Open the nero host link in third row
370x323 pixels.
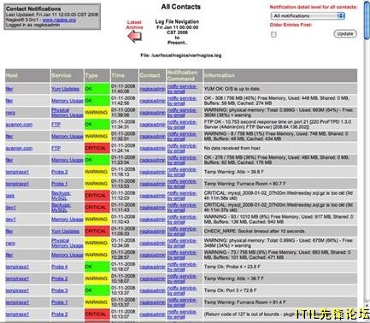pyautogui.click(x=10, y=113)
